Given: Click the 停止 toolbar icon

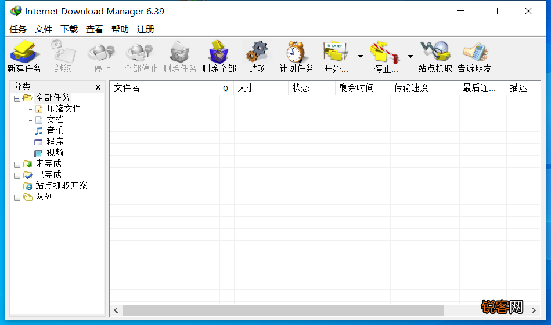Looking at the screenshot, I should 102,53.
